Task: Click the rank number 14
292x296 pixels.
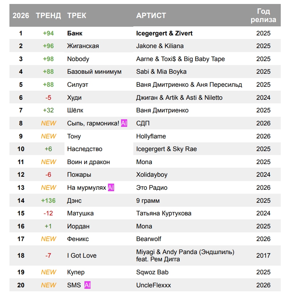Action: click(21, 201)
